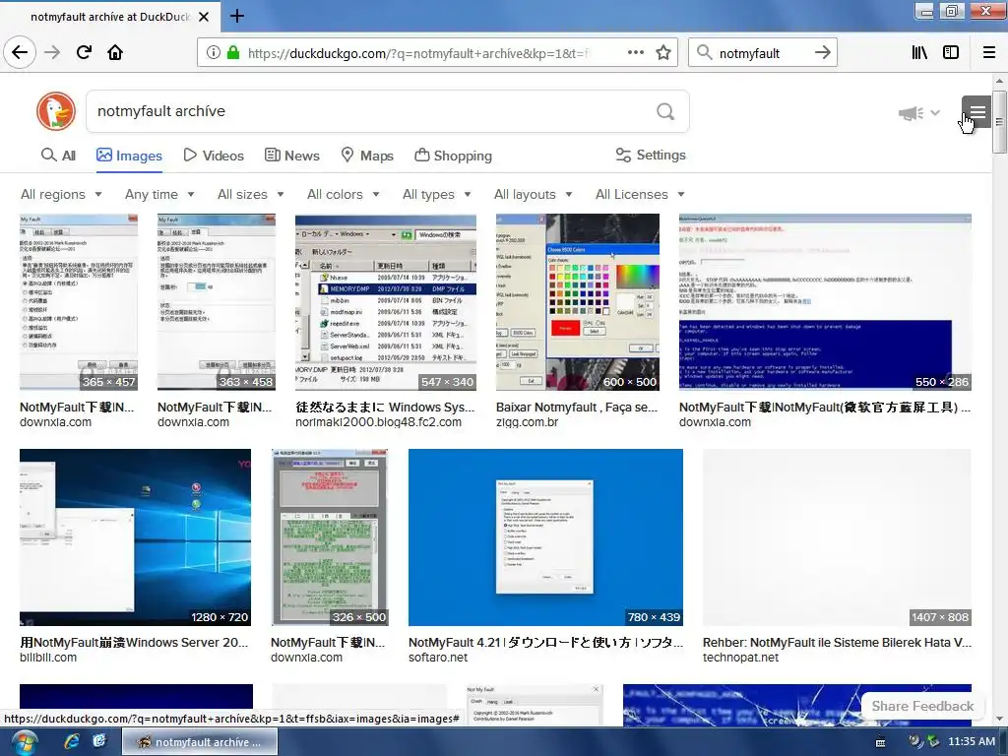Click the browser forward arrow
The image size is (1008, 756).
tap(52, 53)
